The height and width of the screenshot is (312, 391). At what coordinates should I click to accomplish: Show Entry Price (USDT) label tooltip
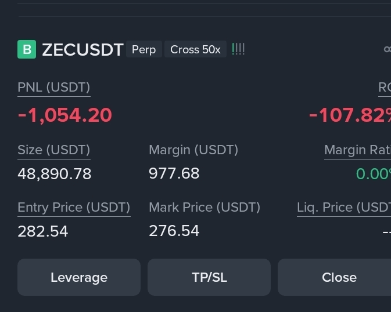click(x=74, y=208)
